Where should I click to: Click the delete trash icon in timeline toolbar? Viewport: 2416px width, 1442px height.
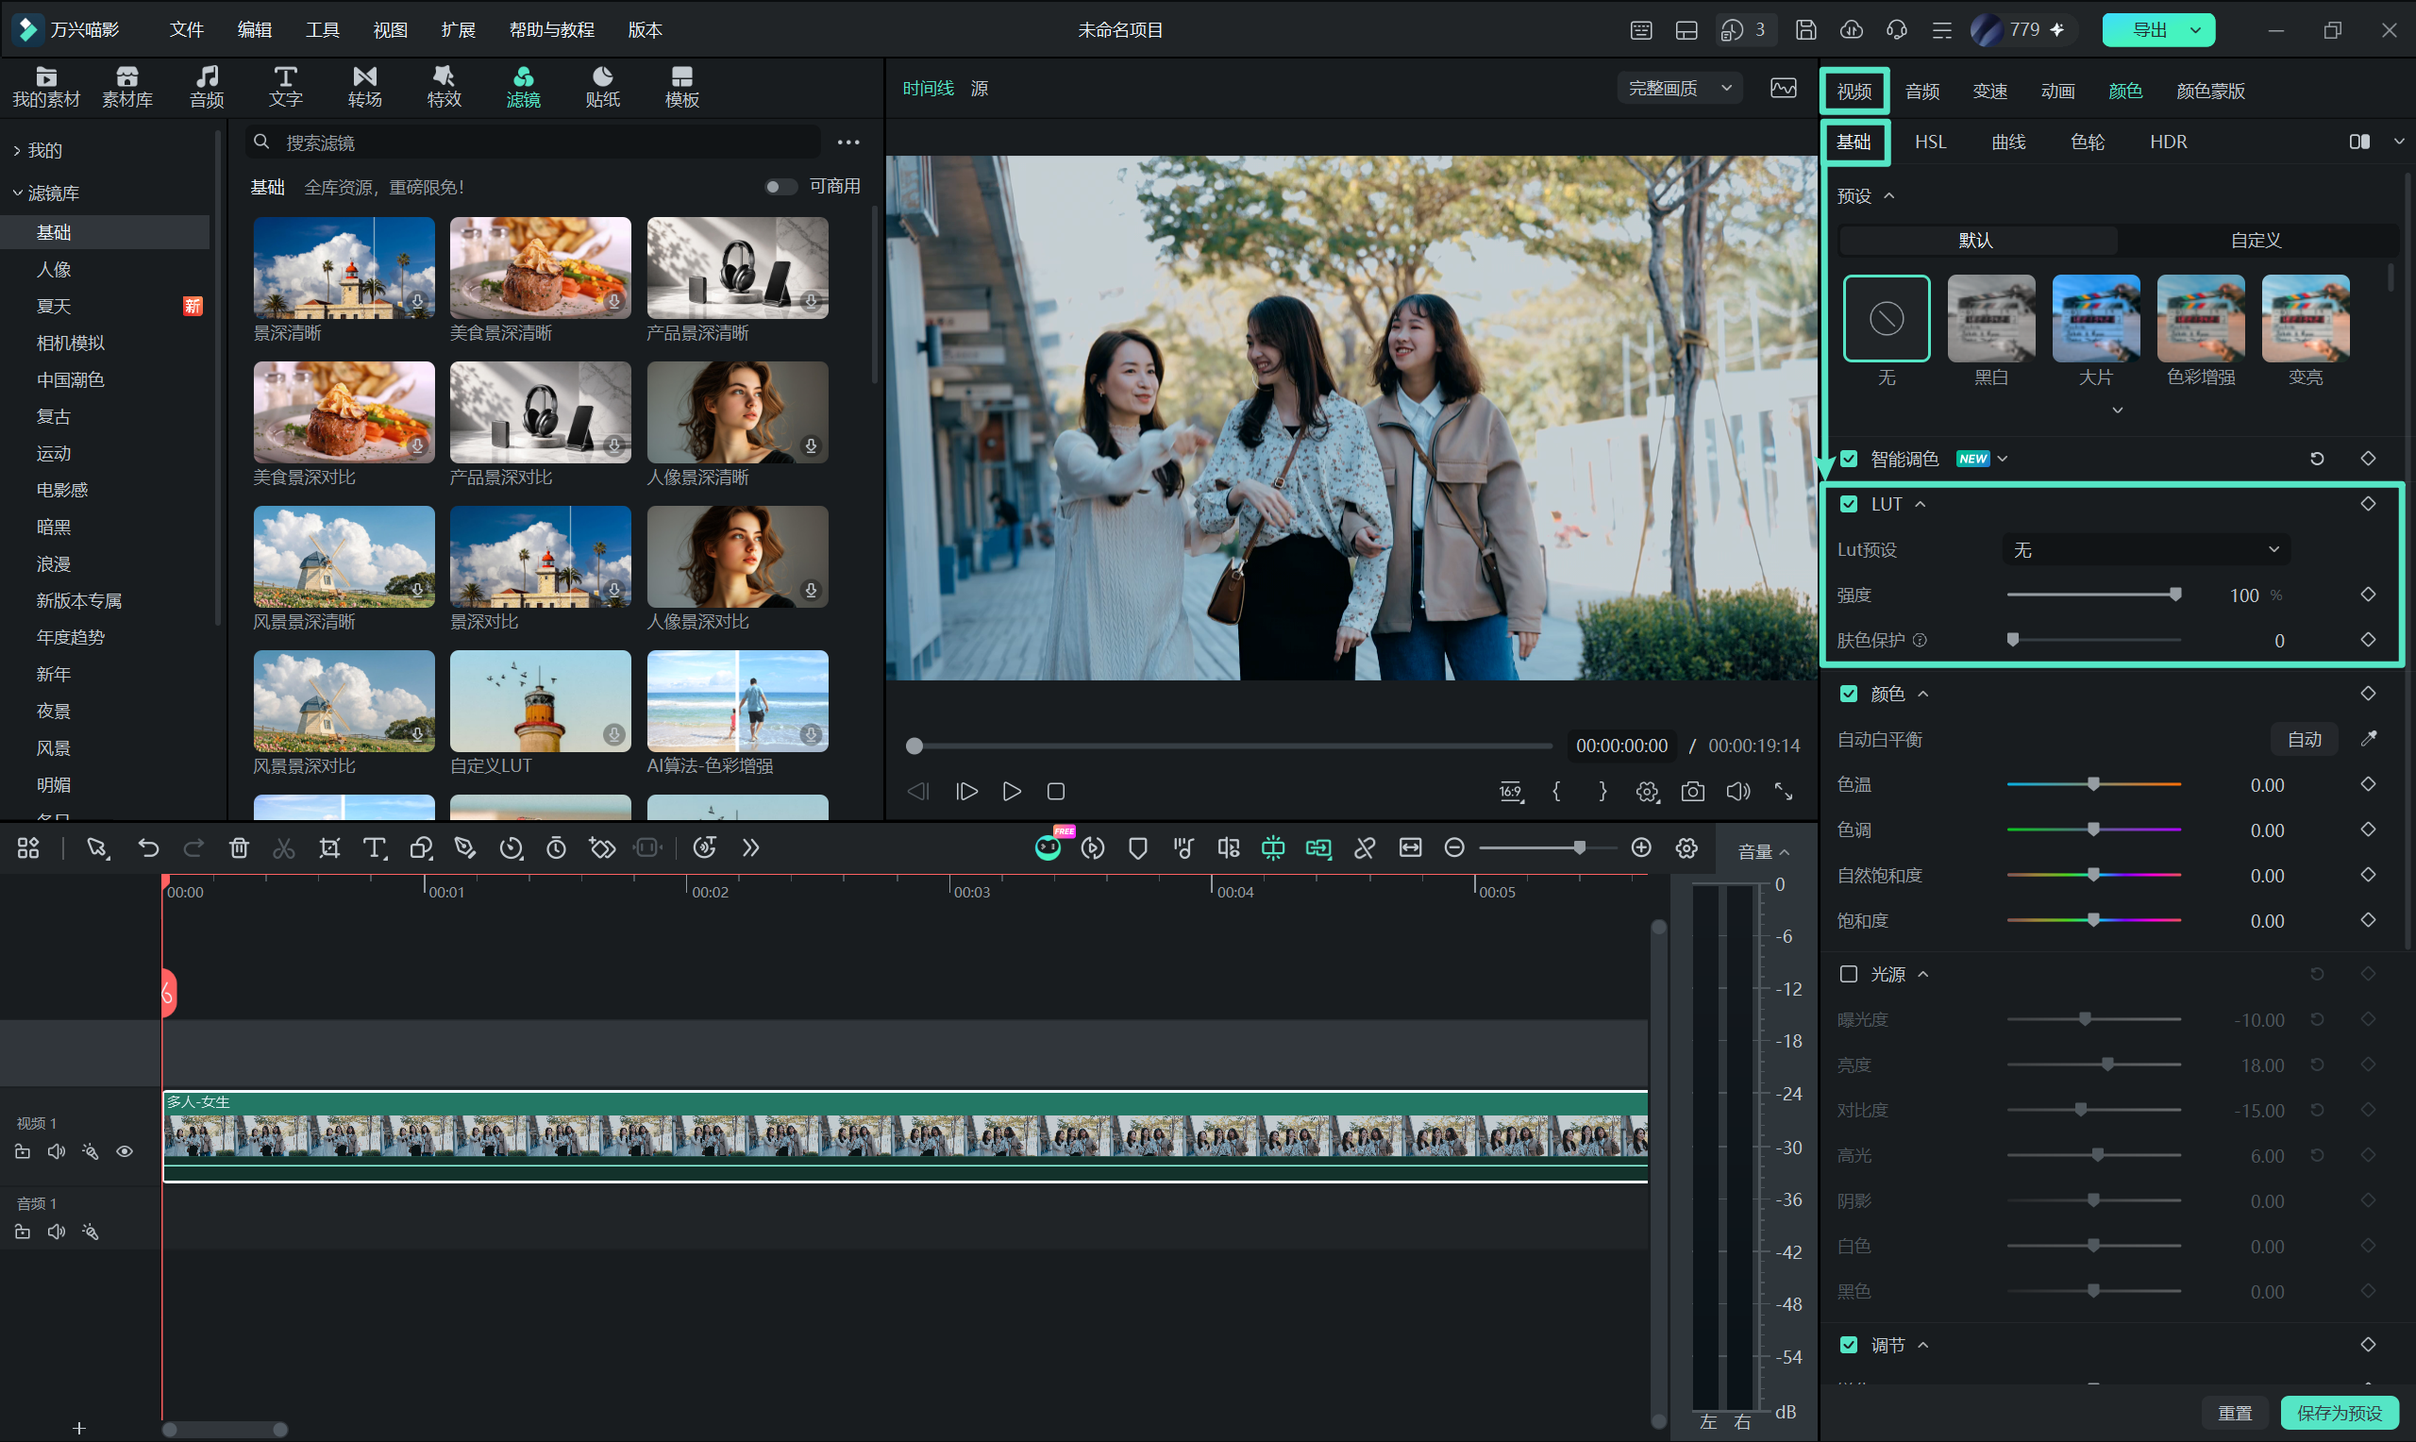pos(239,847)
